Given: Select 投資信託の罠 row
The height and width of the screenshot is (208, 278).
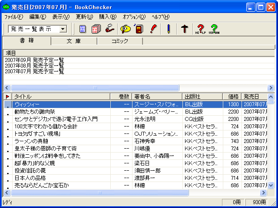Looking at the screenshot, I should (x=136, y=171).
